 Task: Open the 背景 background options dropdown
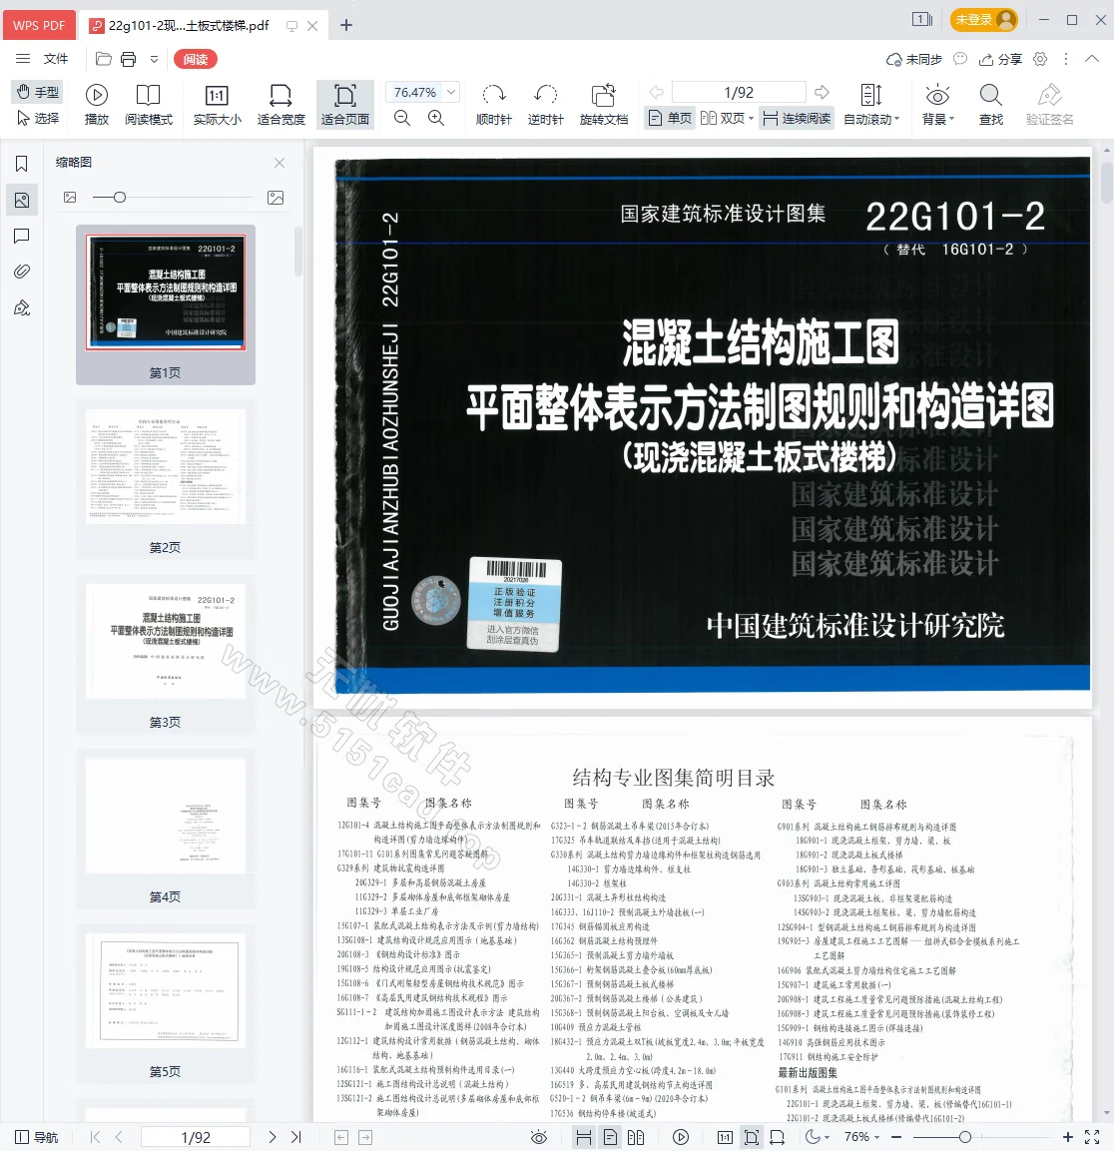936,104
